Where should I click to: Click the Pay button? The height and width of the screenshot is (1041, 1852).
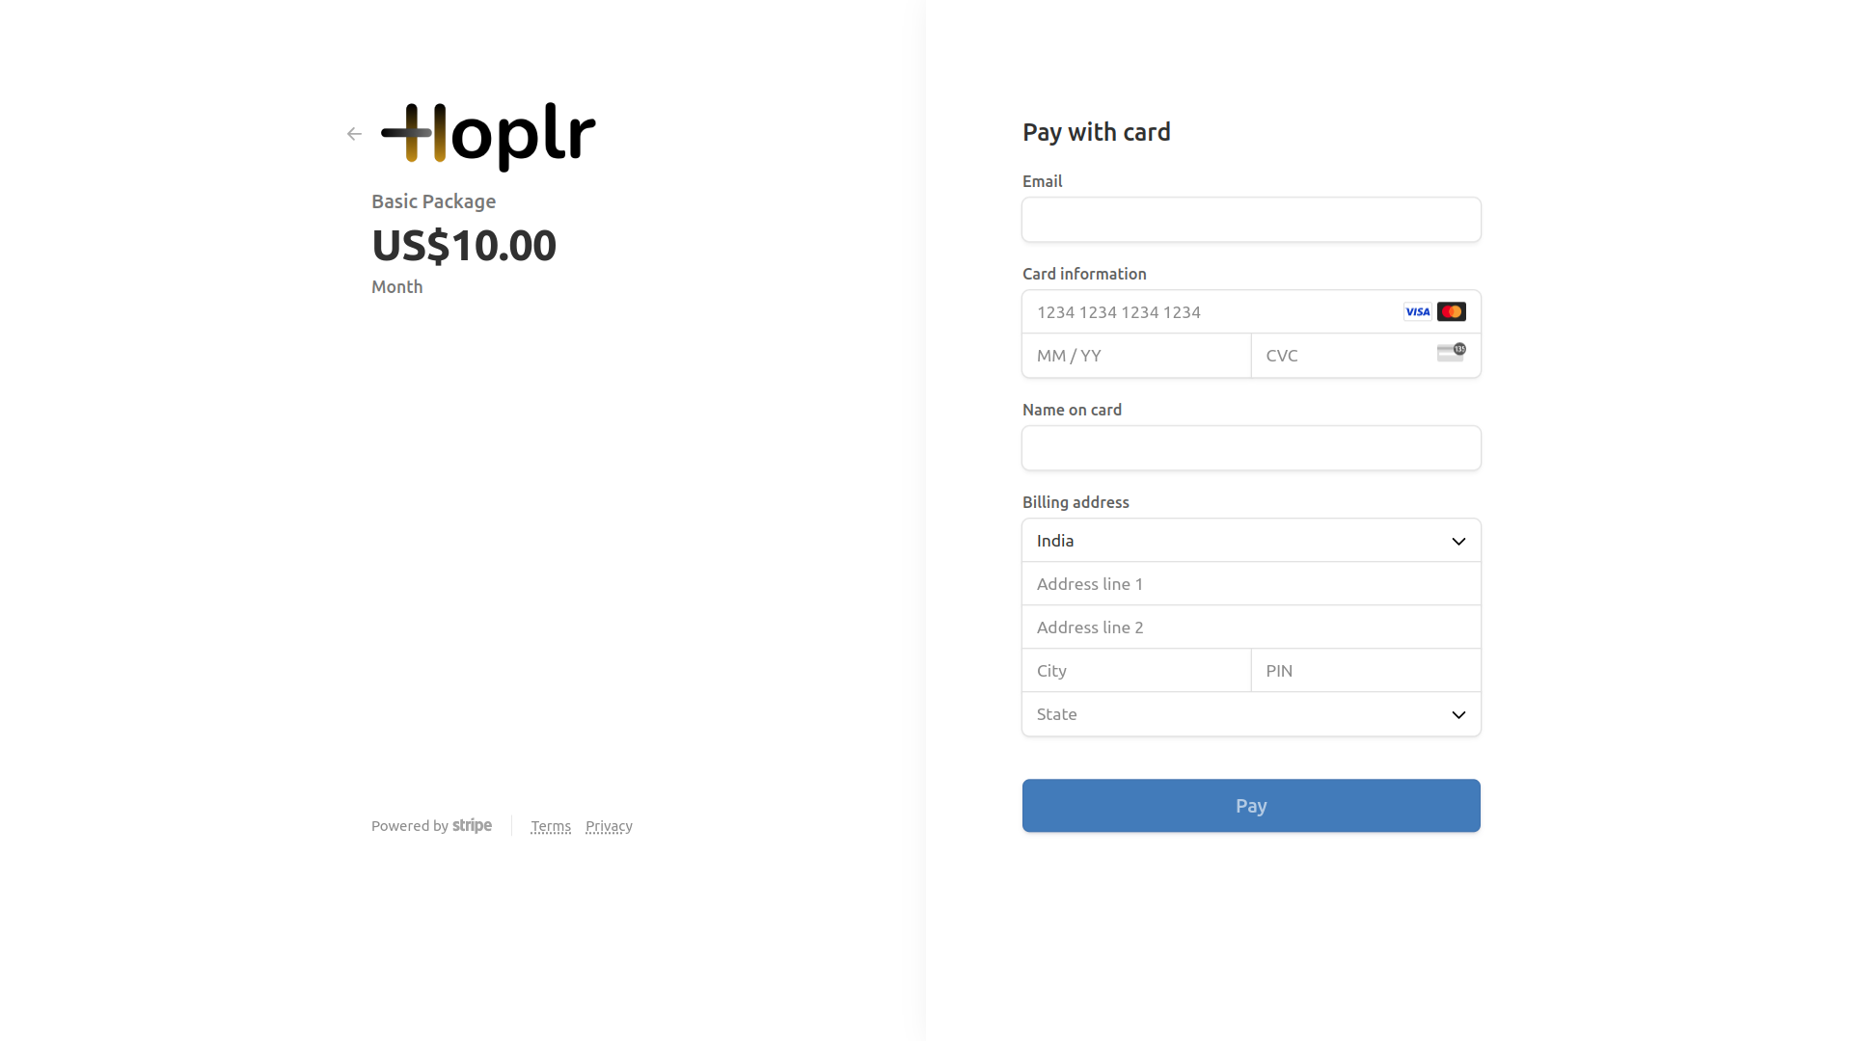point(1251,806)
